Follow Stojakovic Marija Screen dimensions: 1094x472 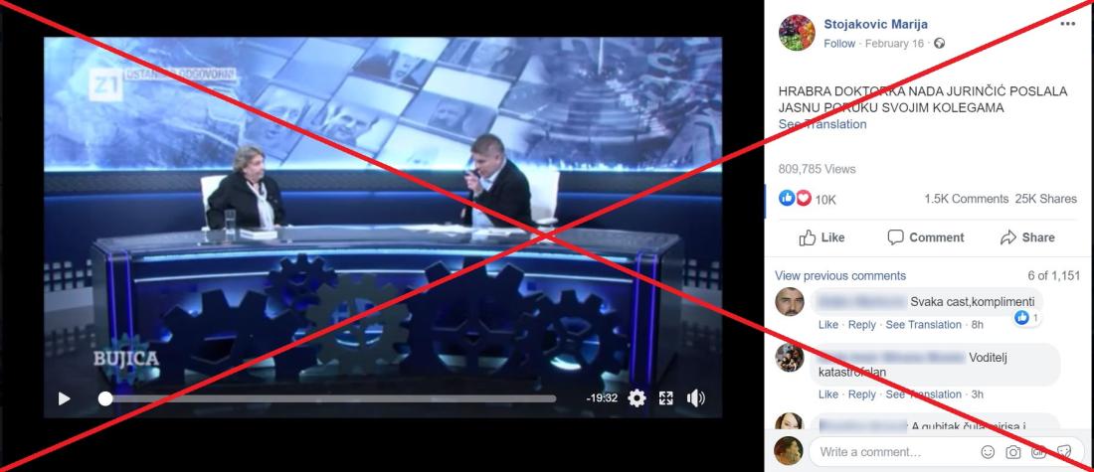(839, 44)
